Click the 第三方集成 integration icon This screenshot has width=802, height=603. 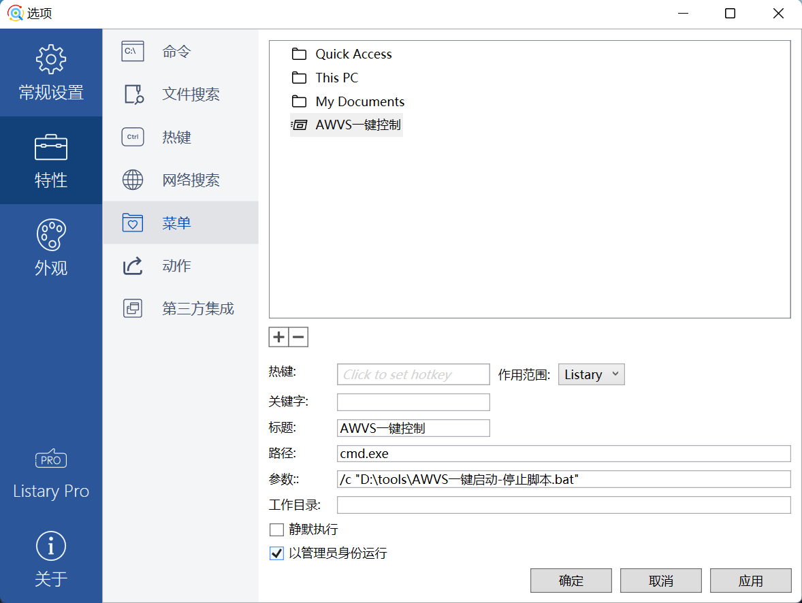pyautogui.click(x=133, y=308)
